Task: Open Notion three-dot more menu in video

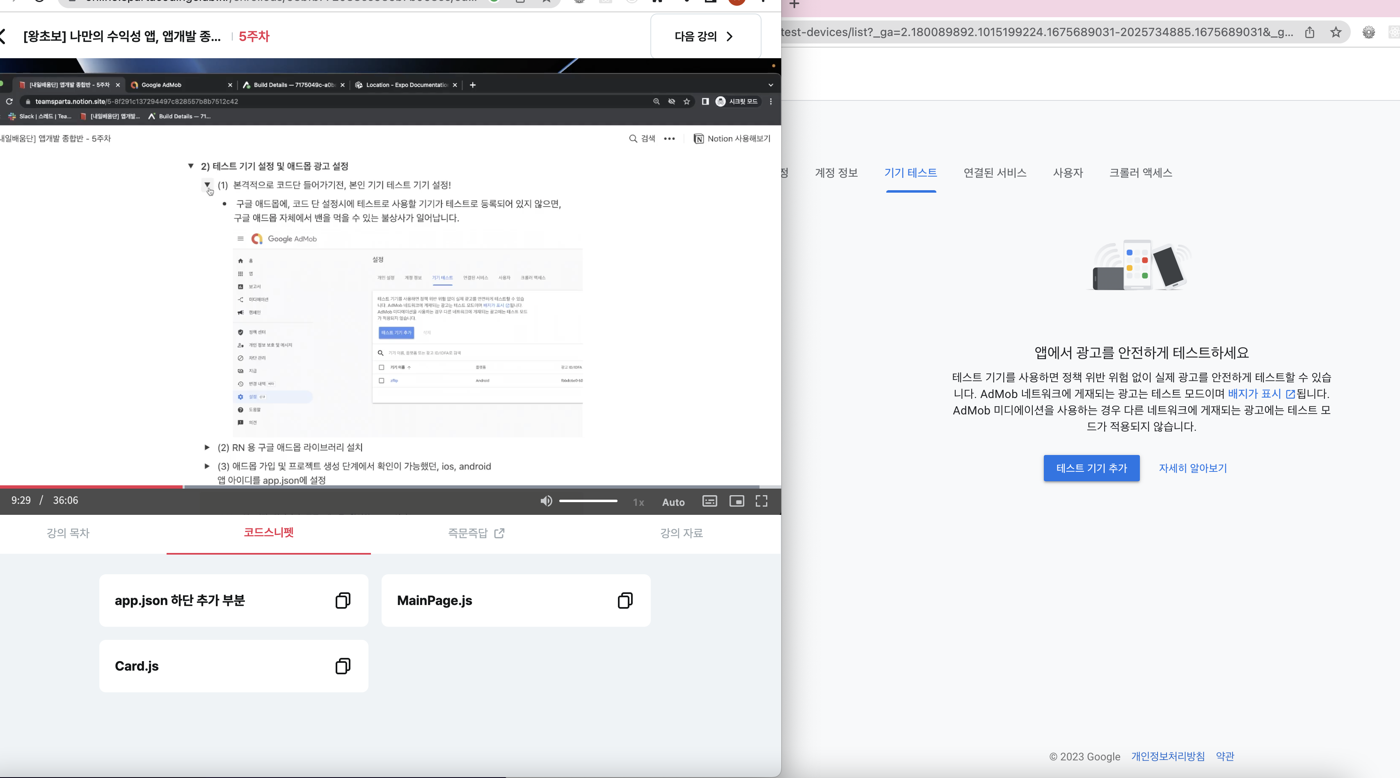Action: click(670, 139)
